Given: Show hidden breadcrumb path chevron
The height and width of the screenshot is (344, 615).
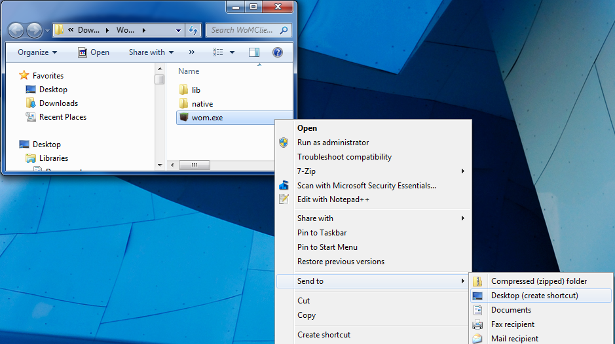Looking at the screenshot, I should coord(71,30).
